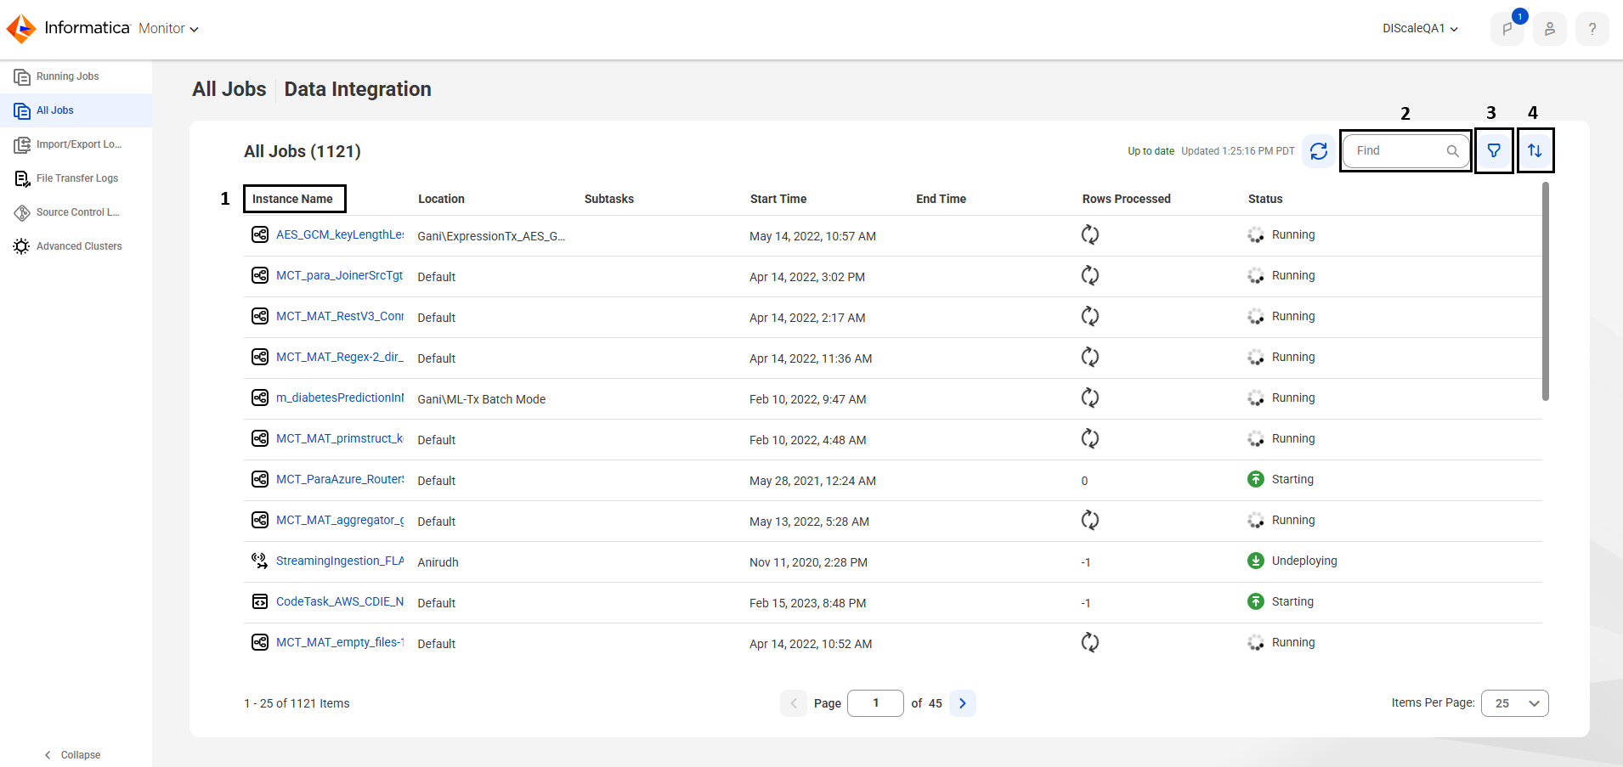Open the MCT_MAT_Regex-2_dir_ job link
1623x767 pixels.
(340, 357)
